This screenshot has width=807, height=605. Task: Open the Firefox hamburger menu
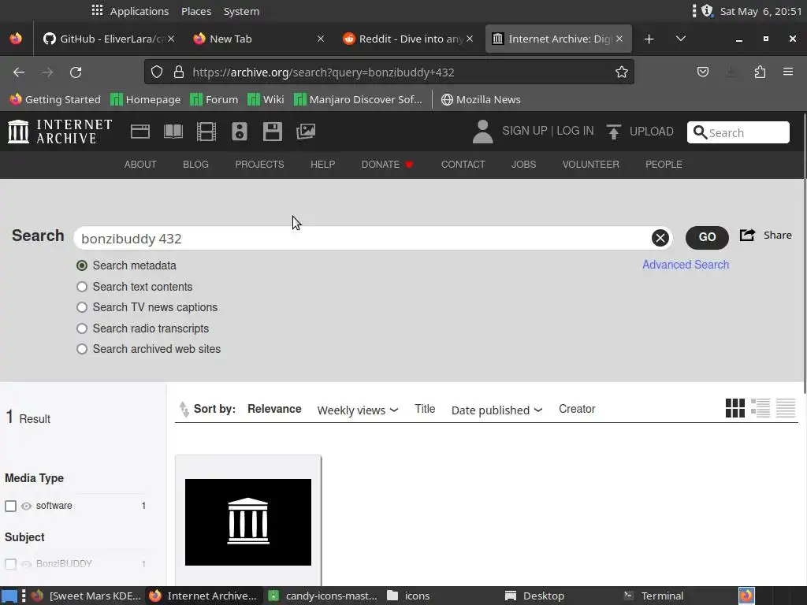788,72
